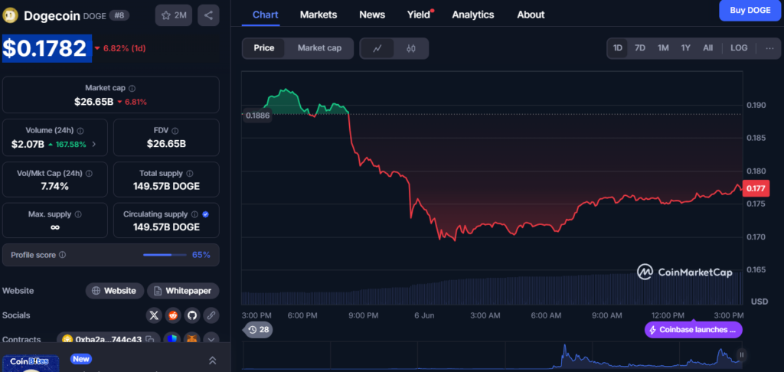Set chart range to 7D
Viewport: 784px width, 372px height.
(x=640, y=48)
